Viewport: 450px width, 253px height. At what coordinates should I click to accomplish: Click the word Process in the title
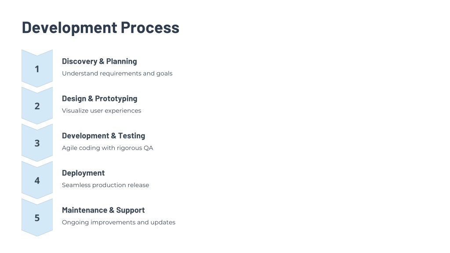tap(150, 28)
